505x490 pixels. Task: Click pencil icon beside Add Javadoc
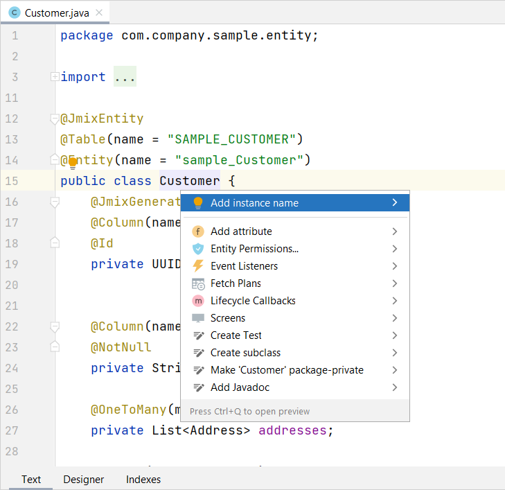coord(198,387)
